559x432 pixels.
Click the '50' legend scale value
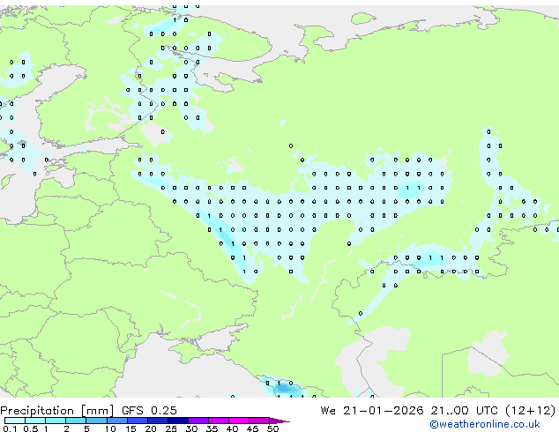[x=272, y=428]
